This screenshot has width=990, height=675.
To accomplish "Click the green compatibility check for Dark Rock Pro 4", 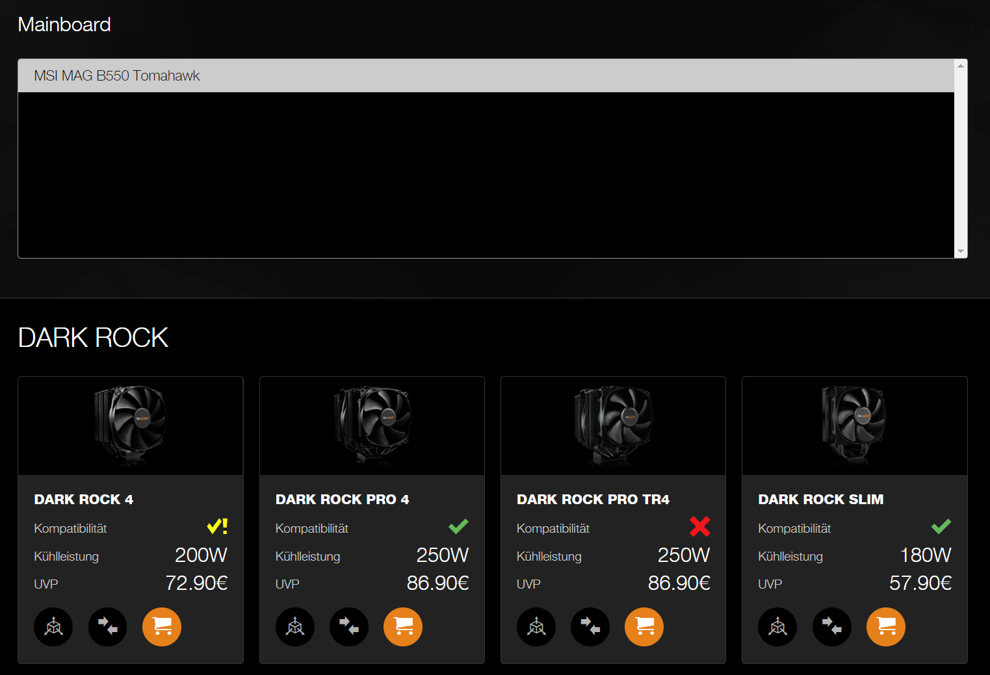I will click(458, 526).
